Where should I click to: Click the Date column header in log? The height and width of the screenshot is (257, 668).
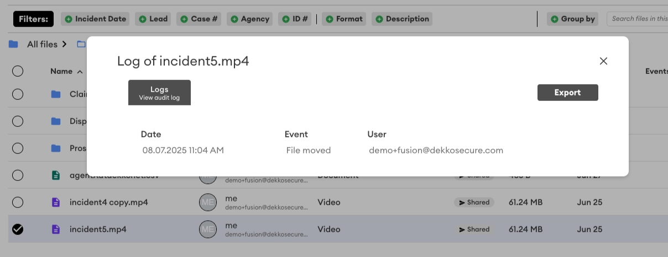pos(151,134)
